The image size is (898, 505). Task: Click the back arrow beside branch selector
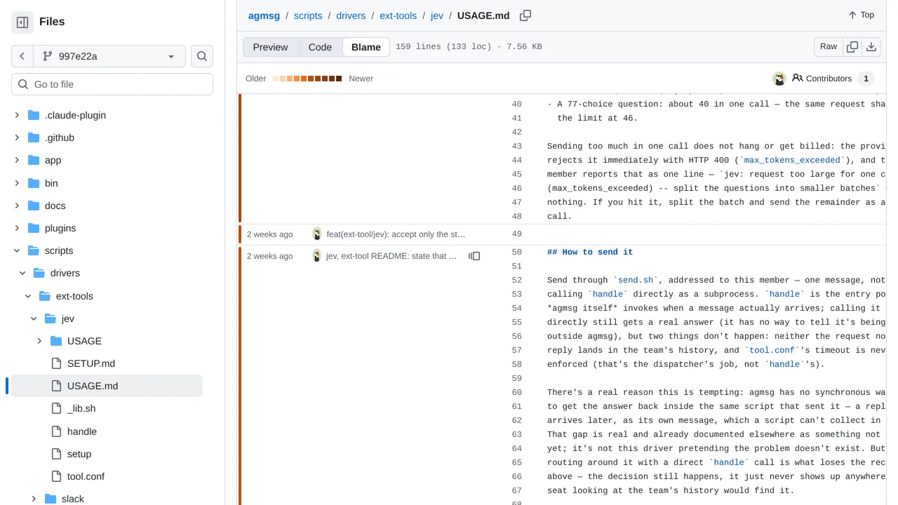tap(22, 56)
